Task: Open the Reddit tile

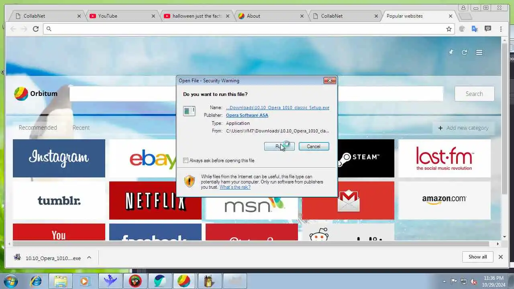Action: point(348,232)
